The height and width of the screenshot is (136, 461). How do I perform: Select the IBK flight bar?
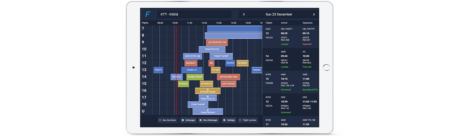pyautogui.click(x=211, y=63)
